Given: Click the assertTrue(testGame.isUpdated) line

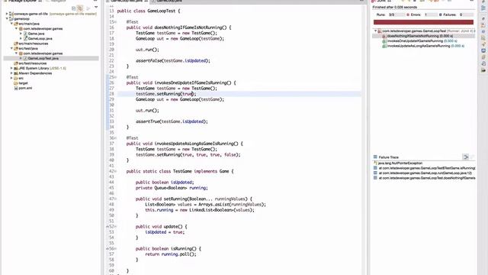Looking at the screenshot, I should (x=172, y=121).
